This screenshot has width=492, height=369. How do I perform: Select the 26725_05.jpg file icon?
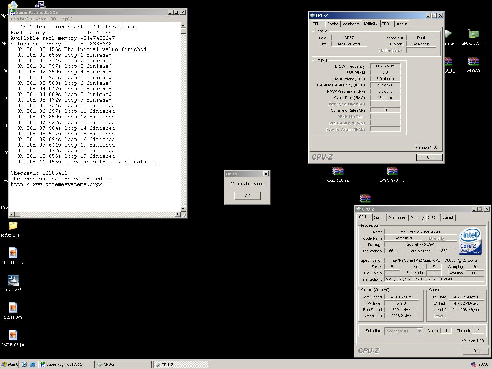point(13,335)
